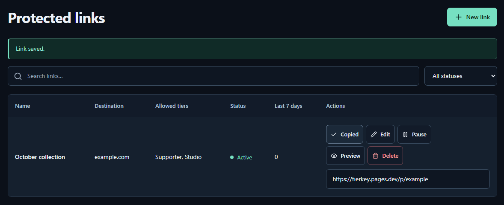Screen dimensions: 504x205
Task: Select the October collection link name
Action: pos(40,157)
